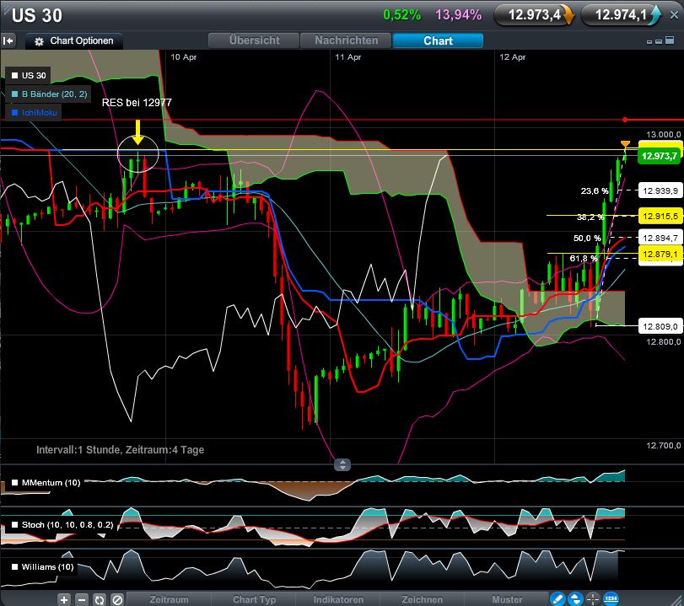
Task: Click the 38,2 % Fibonacci level text
Action: [590, 217]
